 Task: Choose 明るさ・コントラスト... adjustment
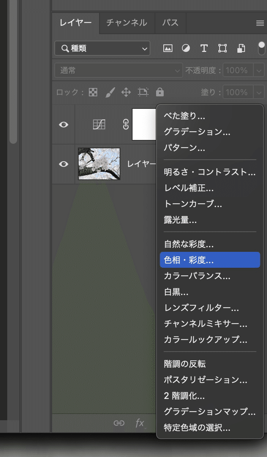(210, 172)
